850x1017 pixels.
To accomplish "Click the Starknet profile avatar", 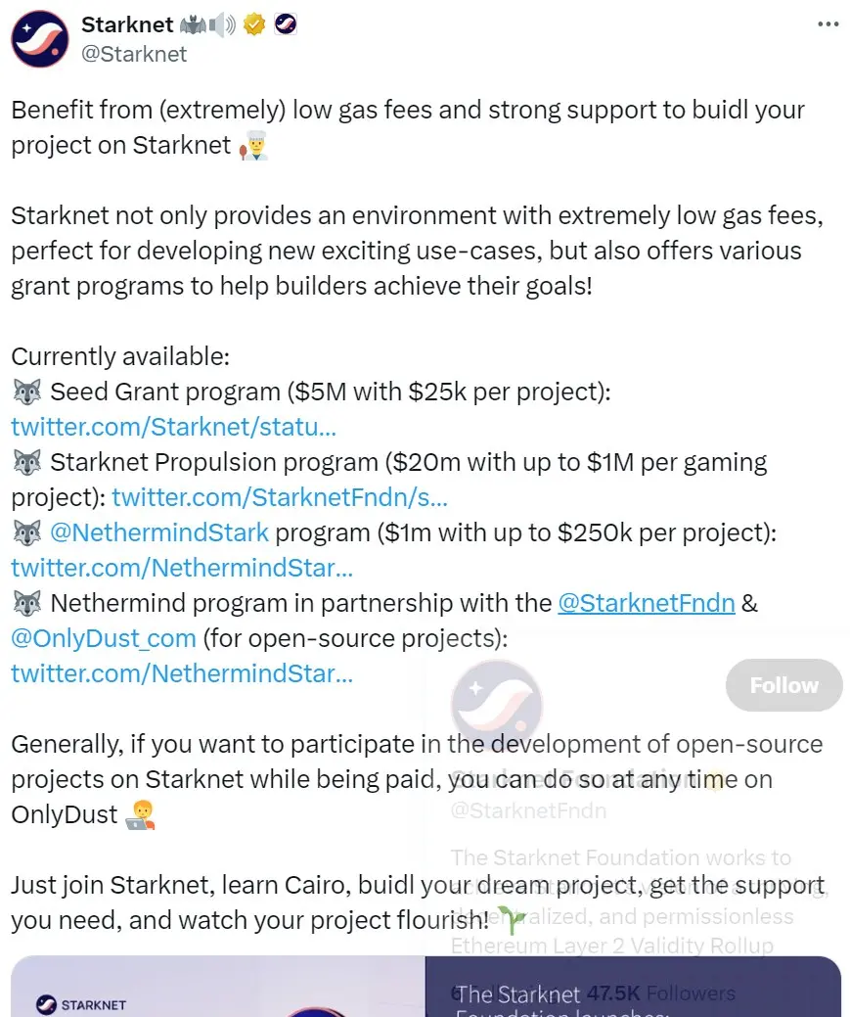I will pos(39,39).
